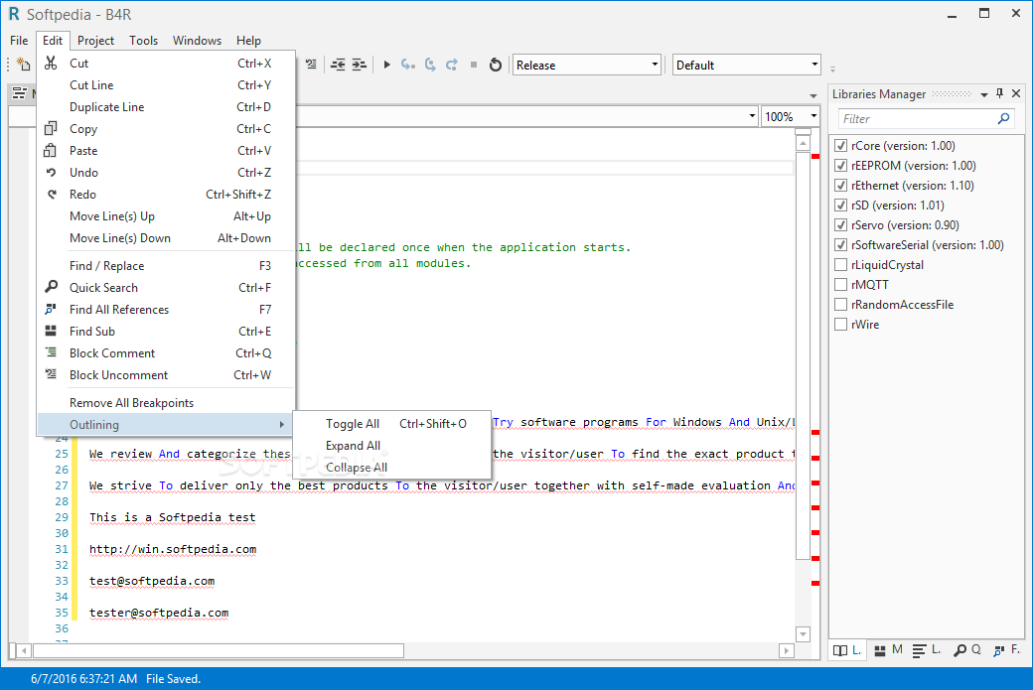The height and width of the screenshot is (690, 1033).
Task: Click the editor horizontal scrollbar thumb
Action: pyautogui.click(x=219, y=650)
